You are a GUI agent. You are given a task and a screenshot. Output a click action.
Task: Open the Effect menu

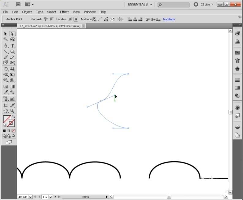[64, 12]
